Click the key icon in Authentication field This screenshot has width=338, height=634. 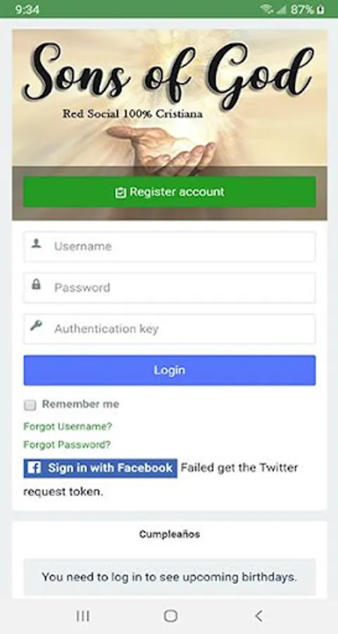(36, 325)
